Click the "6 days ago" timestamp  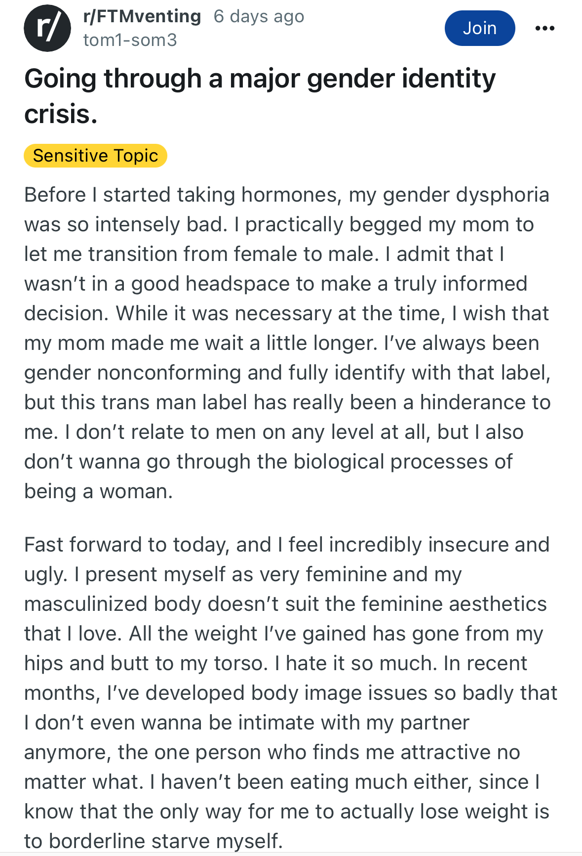coord(259,16)
